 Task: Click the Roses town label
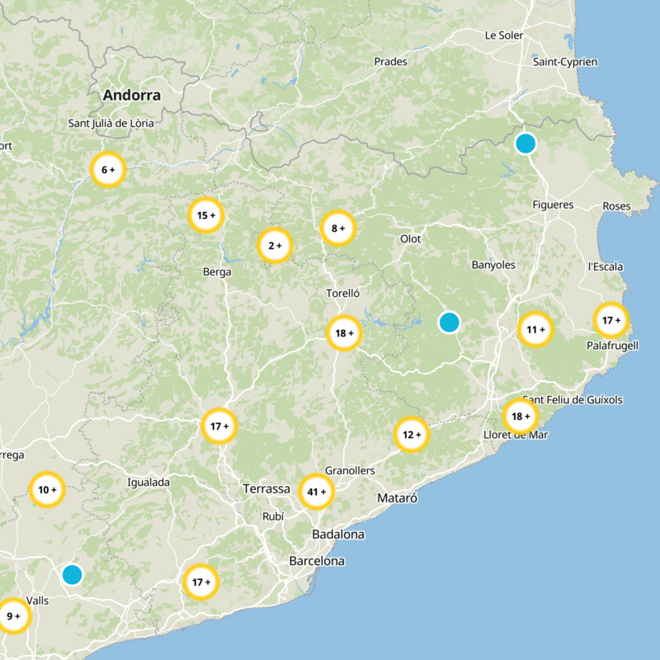coord(616,206)
